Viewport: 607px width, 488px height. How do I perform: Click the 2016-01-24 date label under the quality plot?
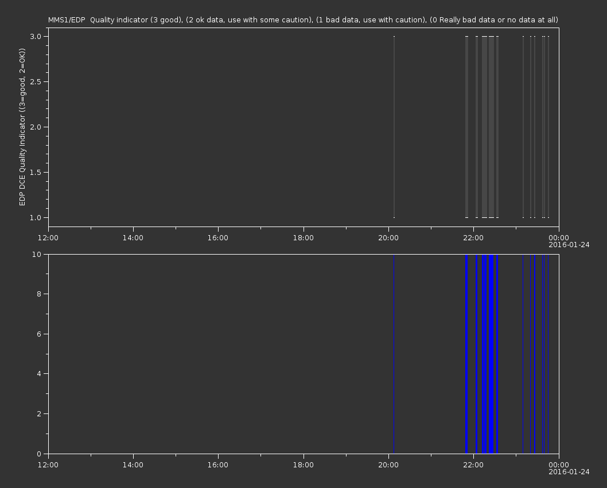point(569,245)
